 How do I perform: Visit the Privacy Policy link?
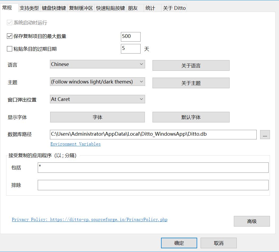coord(89,219)
